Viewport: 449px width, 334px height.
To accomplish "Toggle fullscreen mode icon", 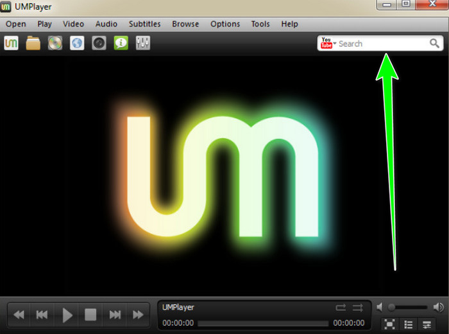I will 390,324.
